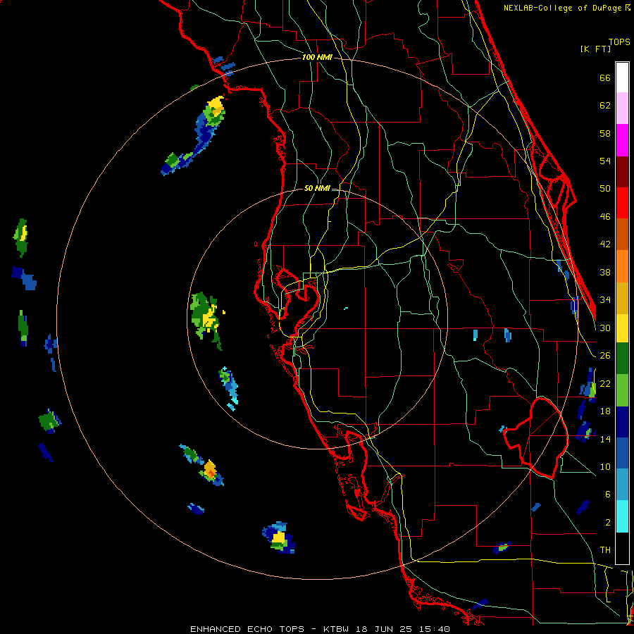
Task: Click the 6 value on the legend
Action: [608, 495]
